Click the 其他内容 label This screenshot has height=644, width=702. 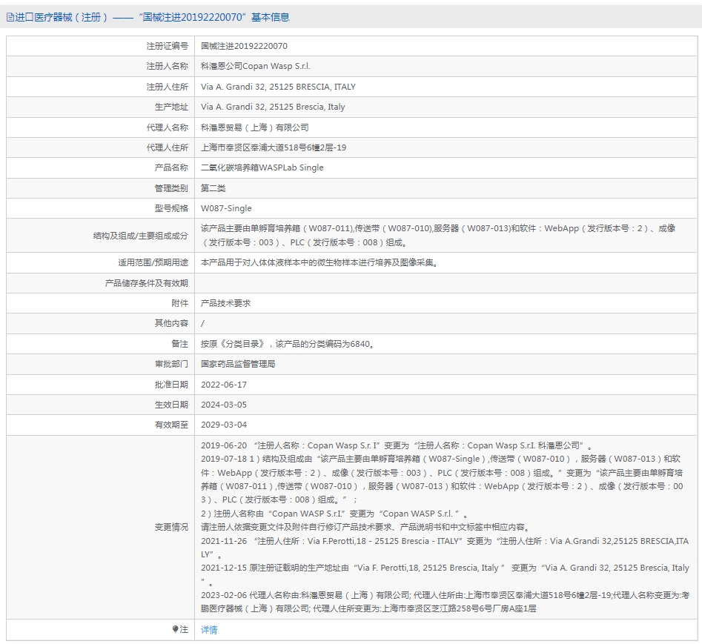click(171, 324)
